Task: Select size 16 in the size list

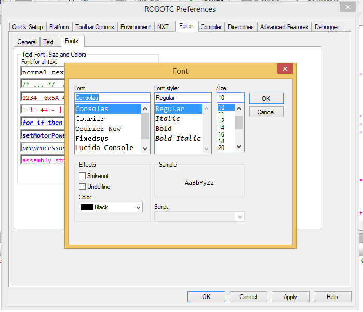Action: (x=226, y=134)
